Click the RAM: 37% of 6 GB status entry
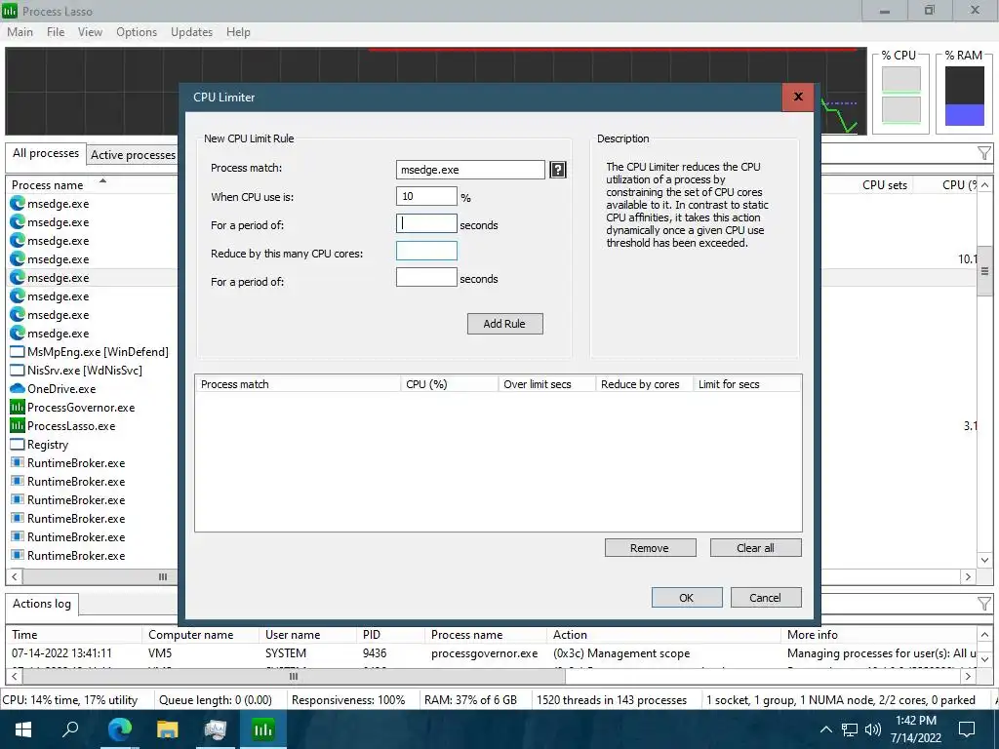The image size is (999, 749). click(471, 700)
